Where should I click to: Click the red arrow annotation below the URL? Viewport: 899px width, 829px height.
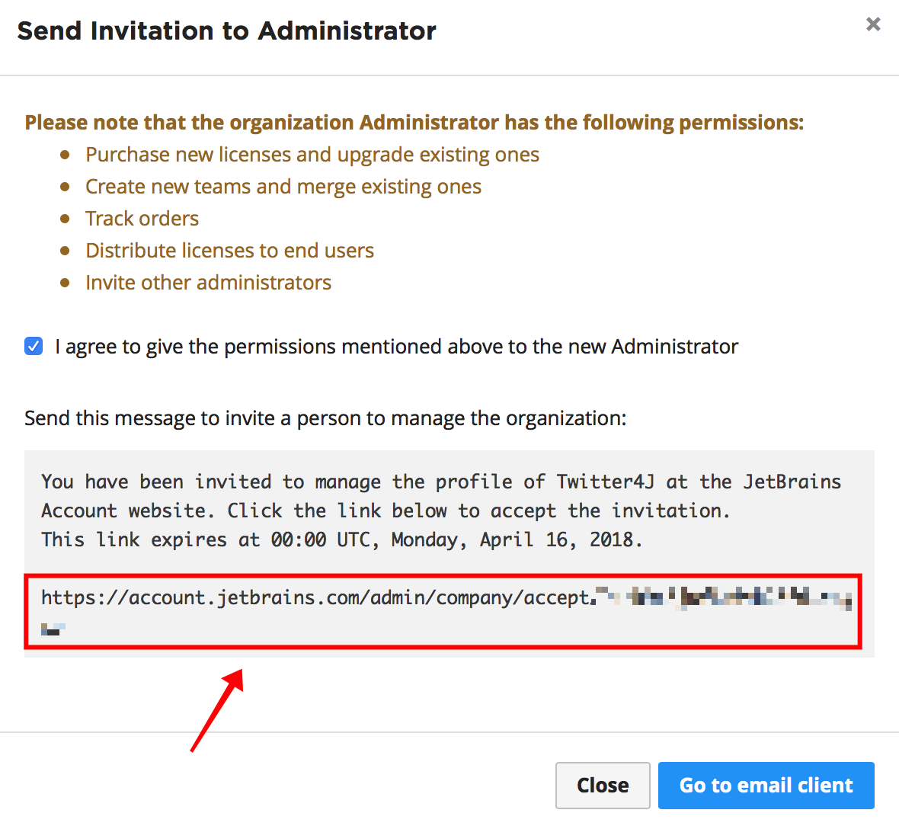coord(217,709)
